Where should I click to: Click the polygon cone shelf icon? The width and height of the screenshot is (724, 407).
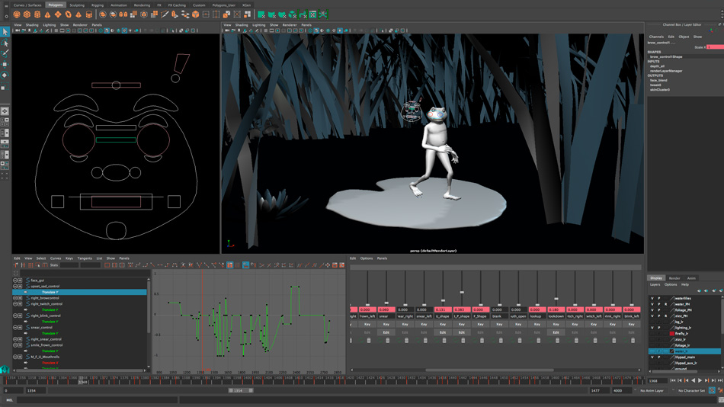[x=47, y=14]
